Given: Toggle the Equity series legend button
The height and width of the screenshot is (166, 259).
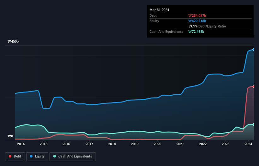Looking at the screenshot, I should point(37,157).
